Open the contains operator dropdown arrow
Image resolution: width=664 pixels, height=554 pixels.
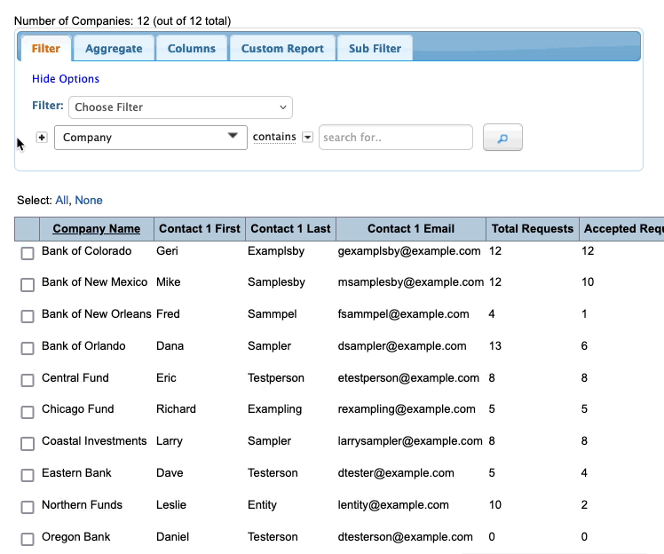(307, 138)
